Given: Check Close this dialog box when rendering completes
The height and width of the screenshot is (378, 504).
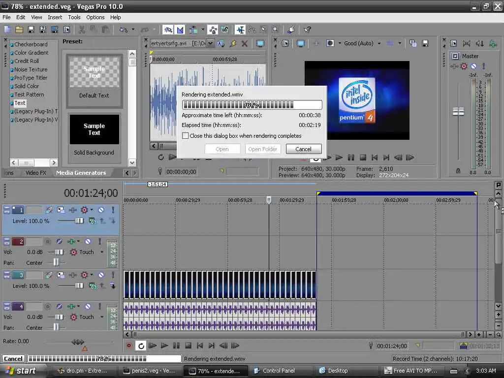Looking at the screenshot, I should coord(185,136).
